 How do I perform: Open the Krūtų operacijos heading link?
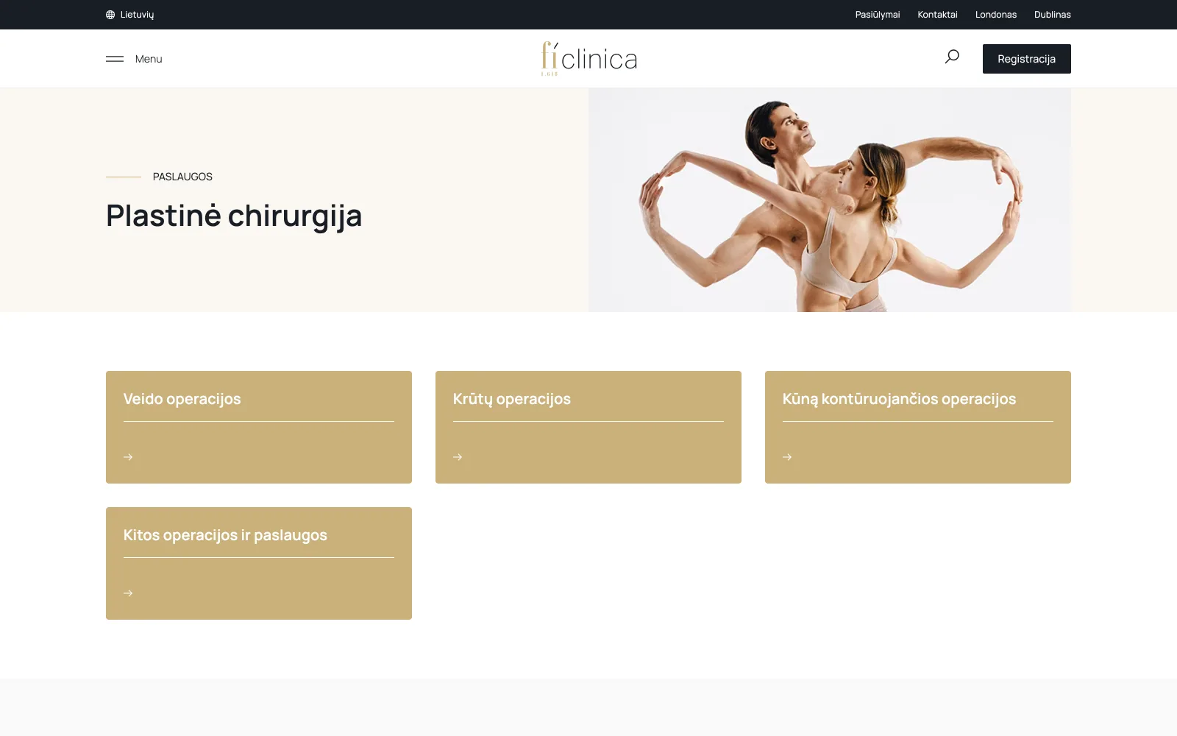point(512,399)
